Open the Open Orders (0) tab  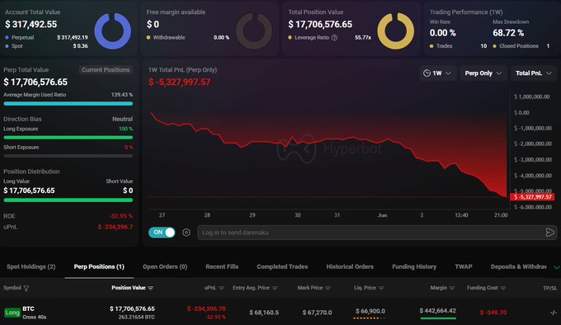pos(165,266)
